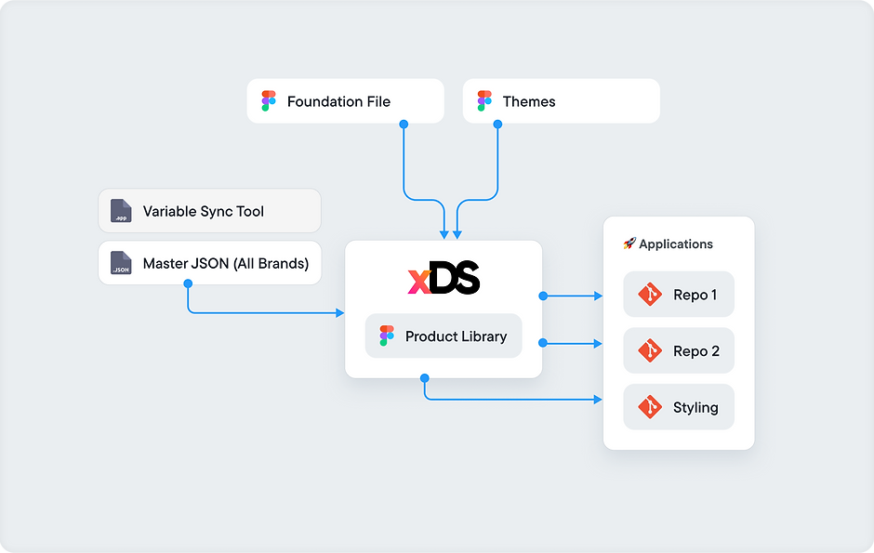Click the Git icon next to Styling

(649, 407)
